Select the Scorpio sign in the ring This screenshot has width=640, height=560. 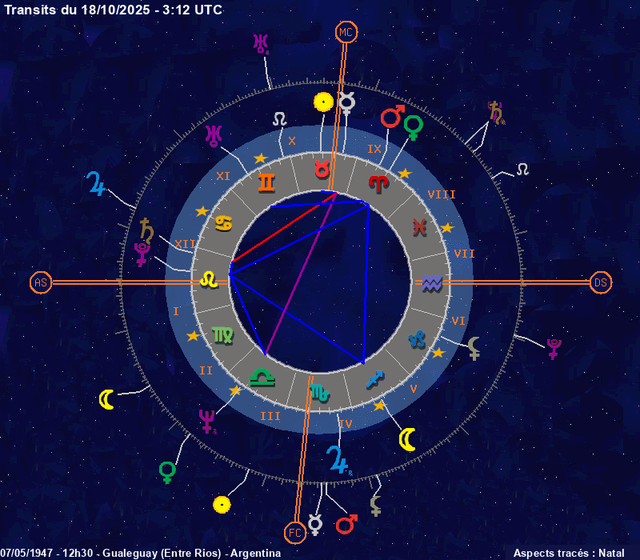pos(318,393)
